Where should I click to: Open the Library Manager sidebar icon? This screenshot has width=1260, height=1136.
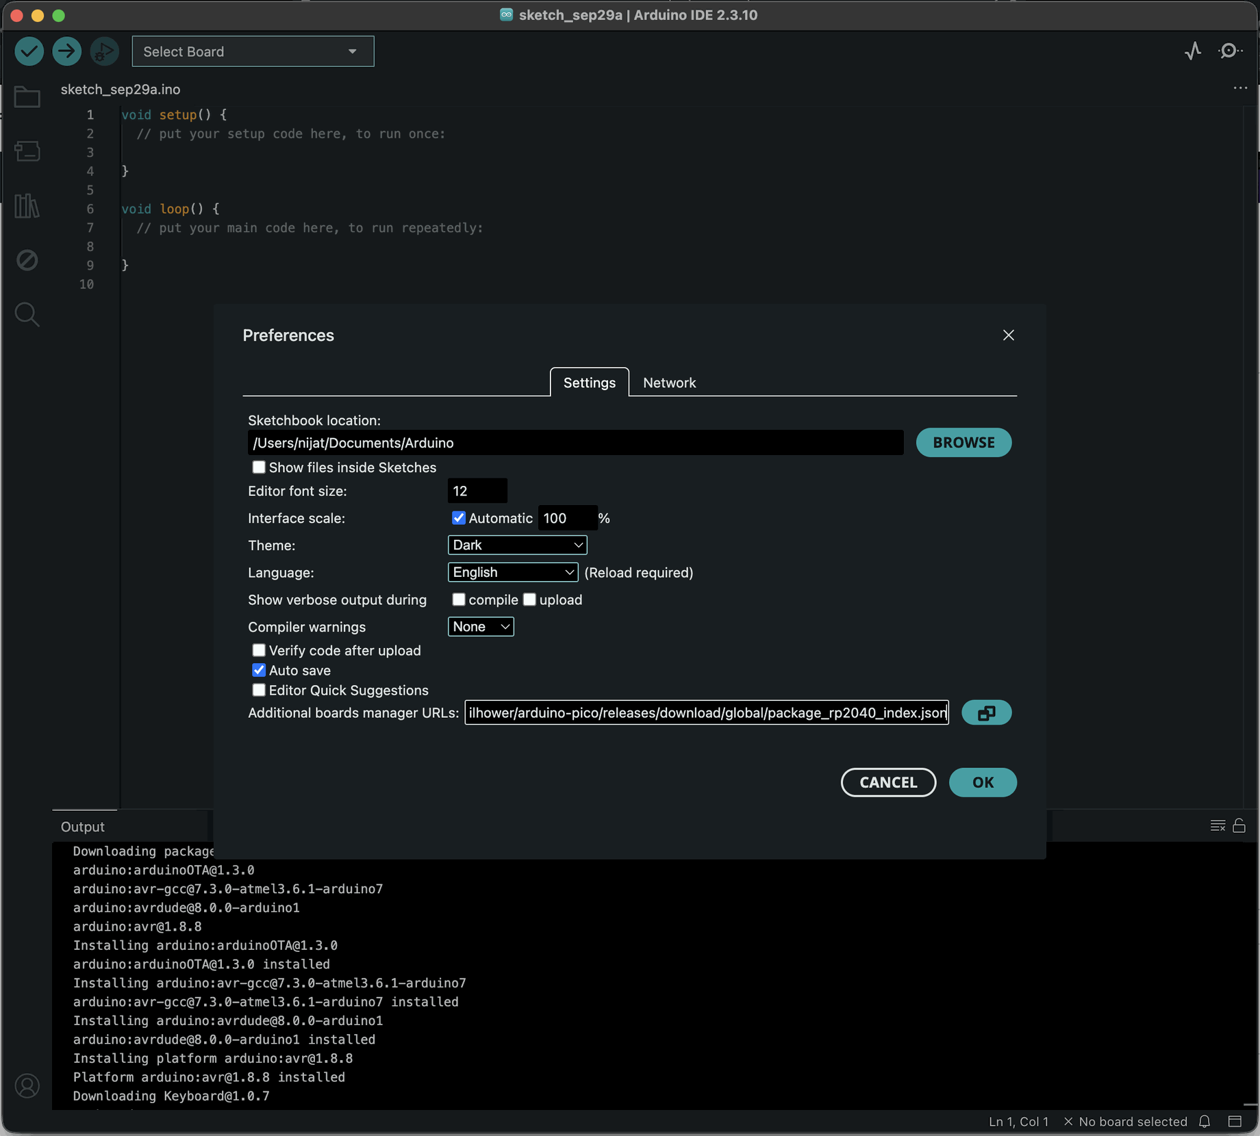[x=27, y=205]
